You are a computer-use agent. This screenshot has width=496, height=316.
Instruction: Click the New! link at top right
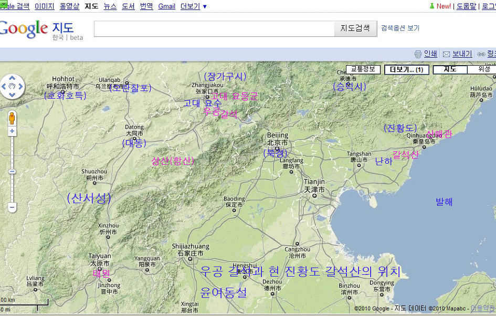pyautogui.click(x=444, y=6)
